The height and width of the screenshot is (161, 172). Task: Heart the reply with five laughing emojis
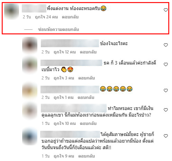pyautogui.click(x=166, y=90)
